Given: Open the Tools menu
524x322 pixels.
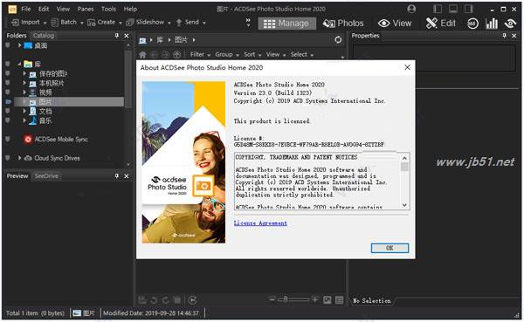Looking at the screenshot, I should click(x=108, y=9).
